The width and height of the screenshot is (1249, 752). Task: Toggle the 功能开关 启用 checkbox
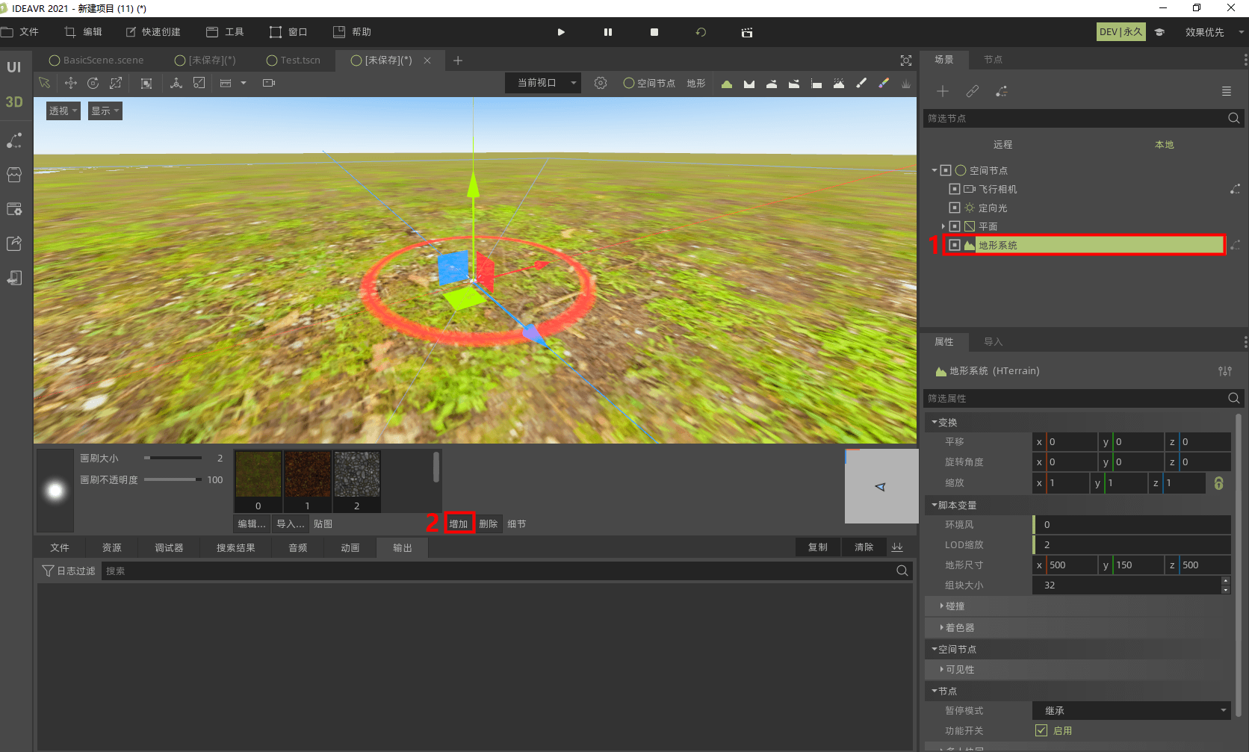(1041, 730)
